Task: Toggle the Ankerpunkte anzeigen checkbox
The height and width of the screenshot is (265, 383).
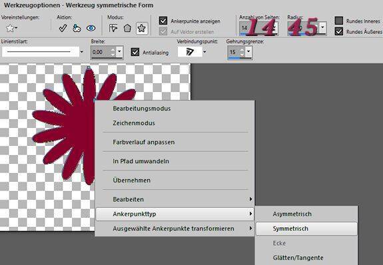Action: (x=163, y=21)
